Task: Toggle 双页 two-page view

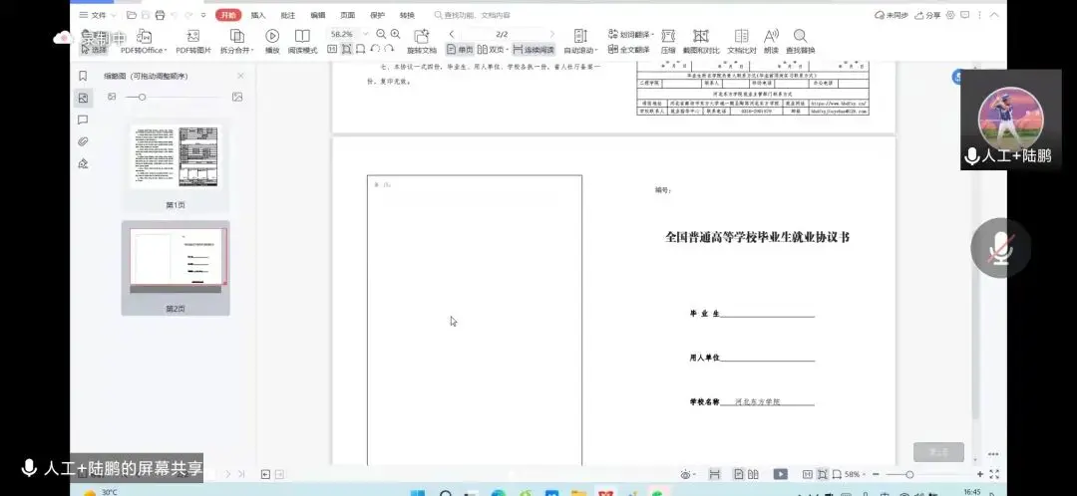Action: tap(493, 50)
